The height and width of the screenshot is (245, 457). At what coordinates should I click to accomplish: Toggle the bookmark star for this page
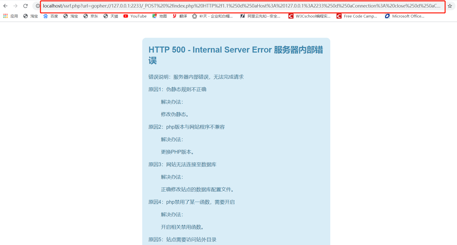pos(449,6)
